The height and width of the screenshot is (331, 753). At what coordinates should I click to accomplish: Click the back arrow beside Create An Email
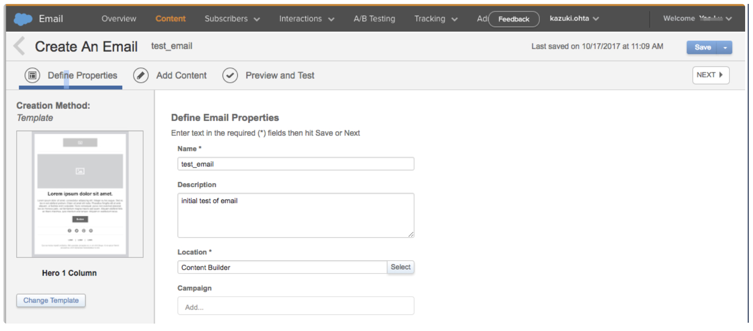pos(19,46)
